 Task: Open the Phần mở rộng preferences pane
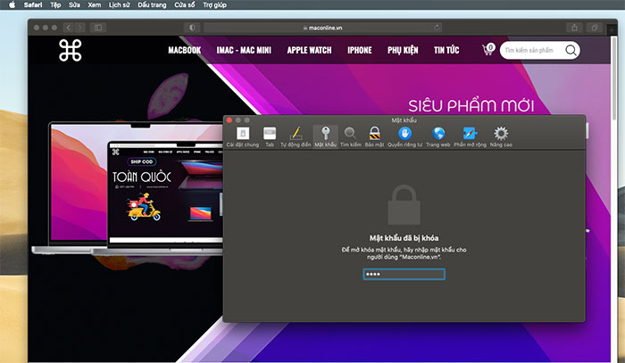point(470,137)
